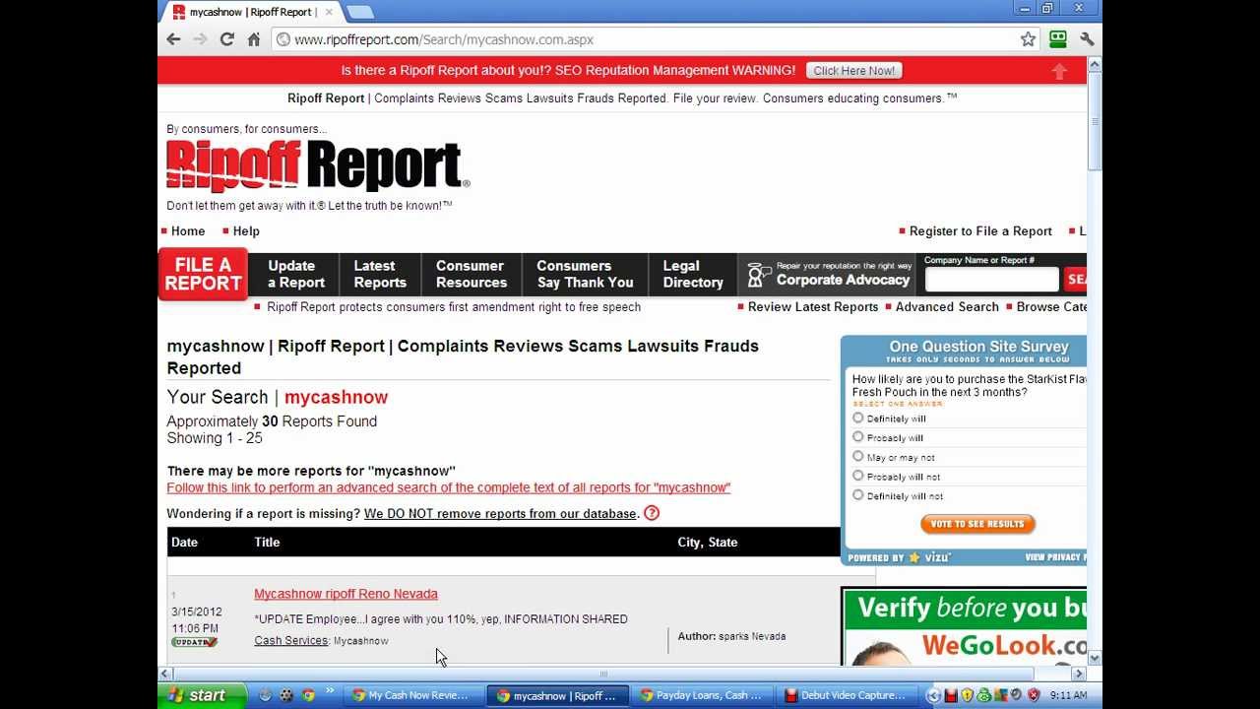Open Chrome from quick launch

(x=307, y=695)
